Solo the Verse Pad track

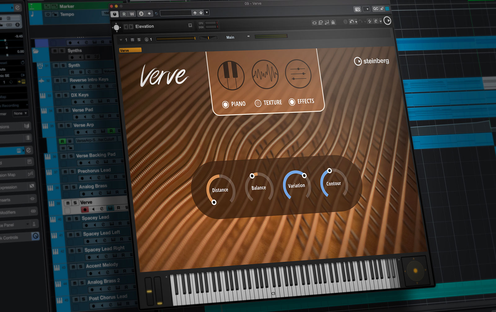pyautogui.click(x=67, y=110)
